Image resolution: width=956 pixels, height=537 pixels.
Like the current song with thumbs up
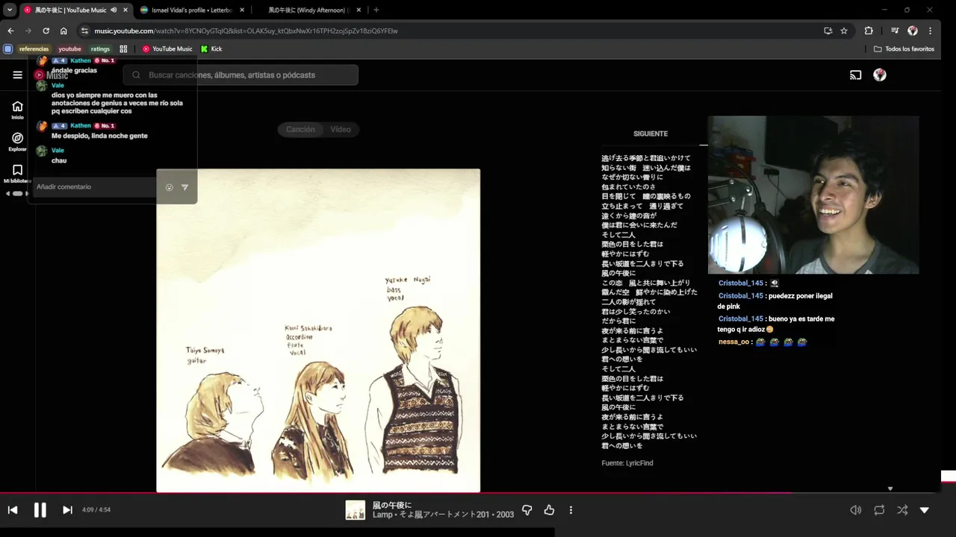tap(549, 510)
